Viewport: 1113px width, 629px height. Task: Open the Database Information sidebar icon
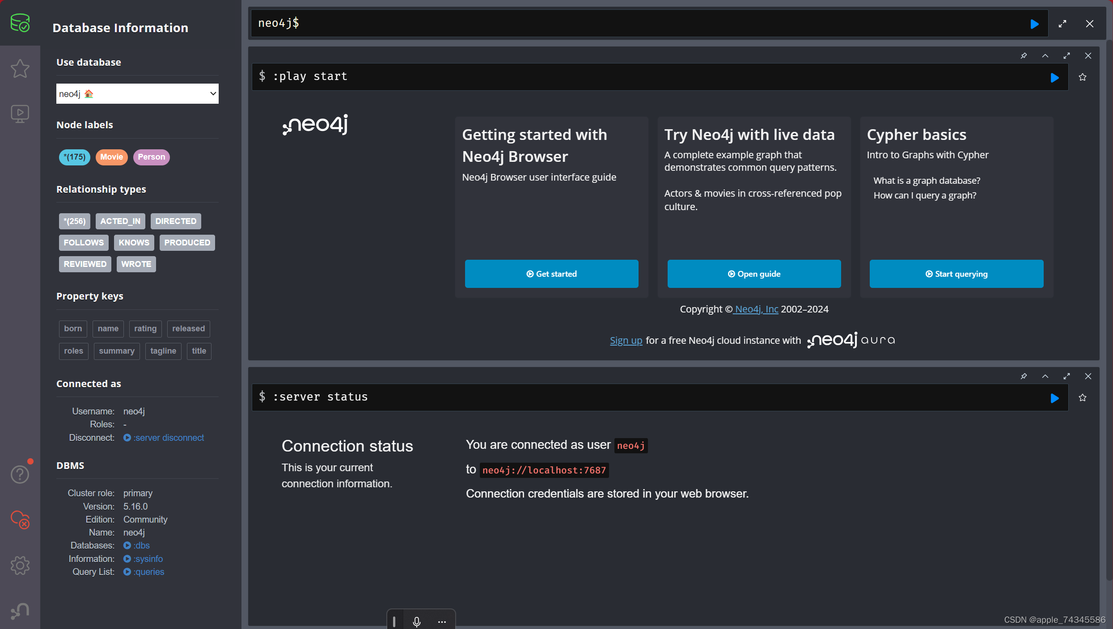pos(20,23)
